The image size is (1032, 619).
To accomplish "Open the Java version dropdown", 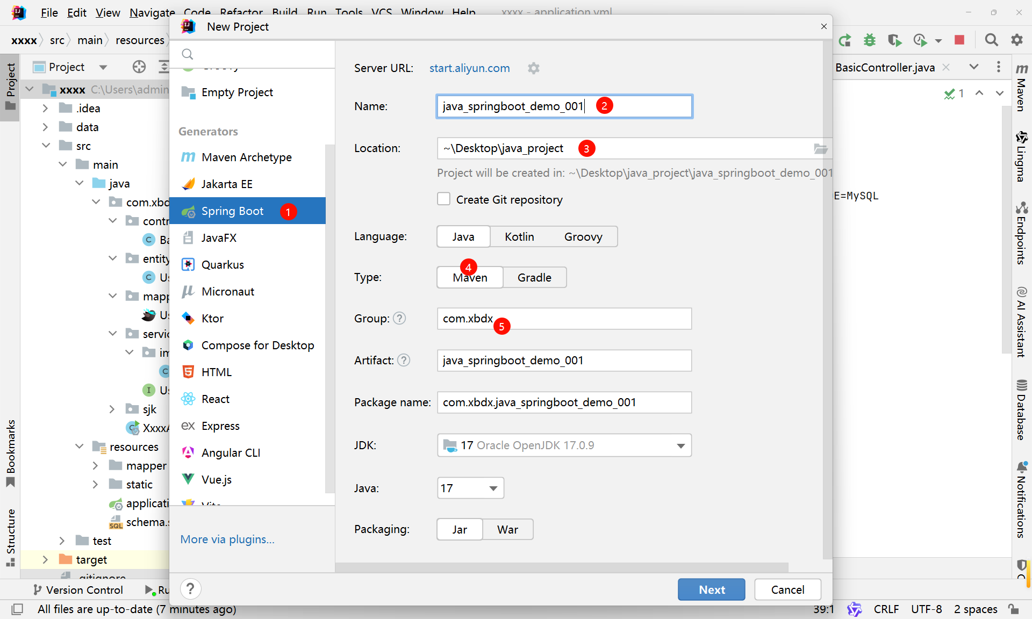I will (493, 488).
